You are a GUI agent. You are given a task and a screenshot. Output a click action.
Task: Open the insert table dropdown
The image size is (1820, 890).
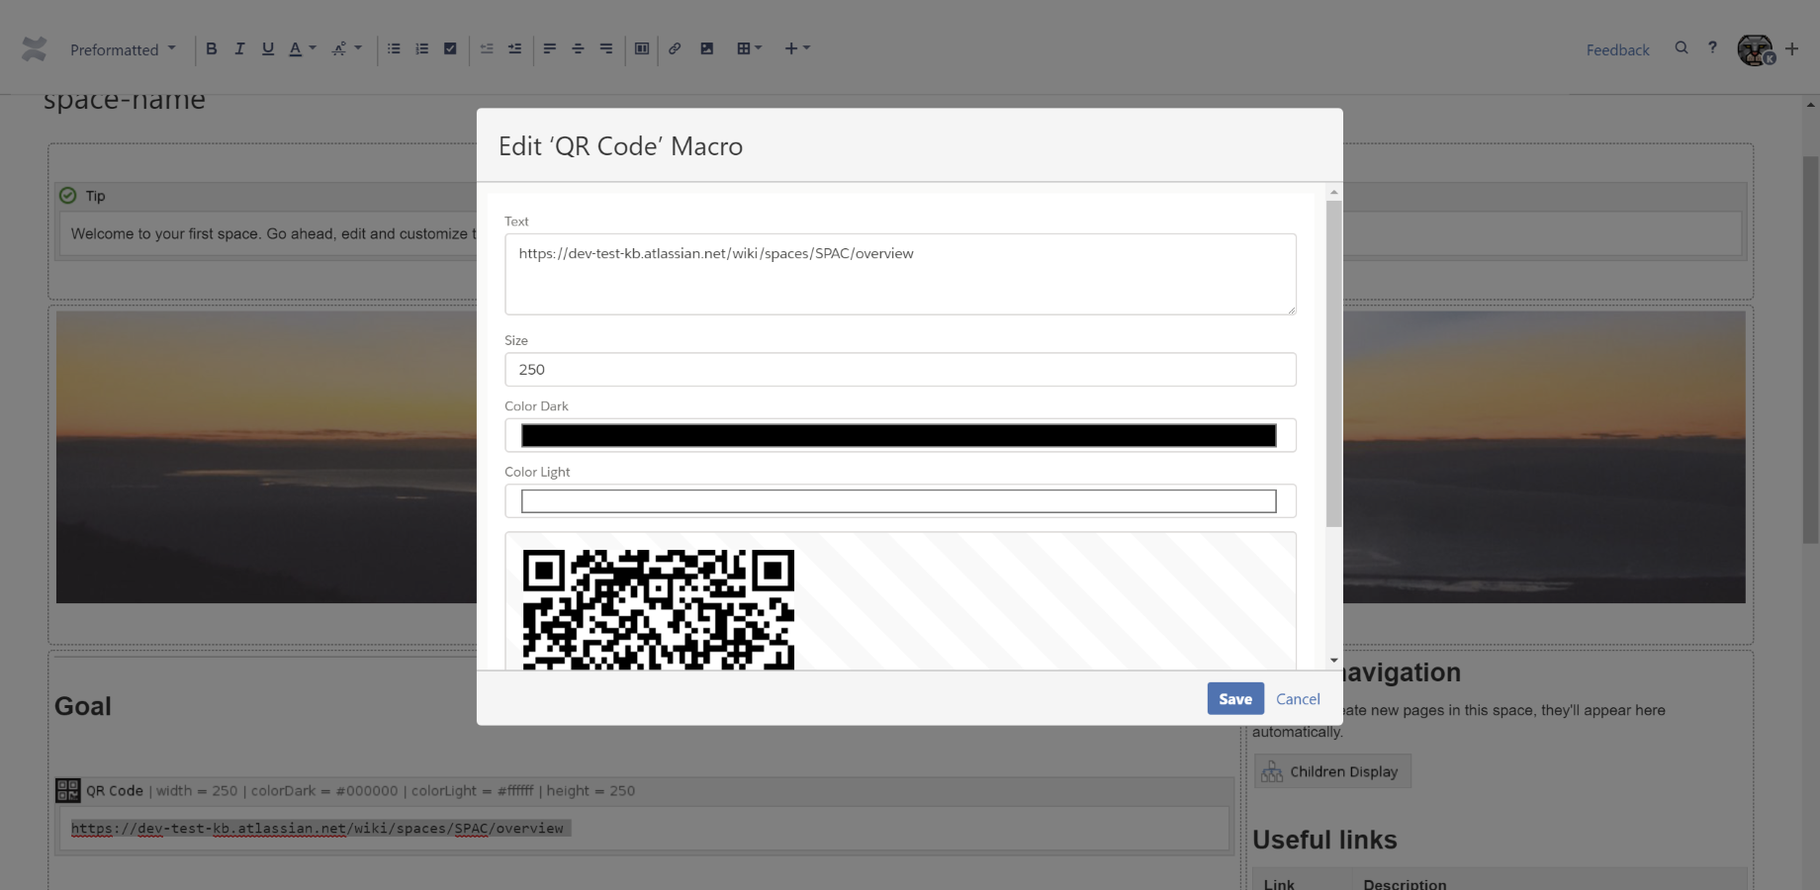(750, 48)
